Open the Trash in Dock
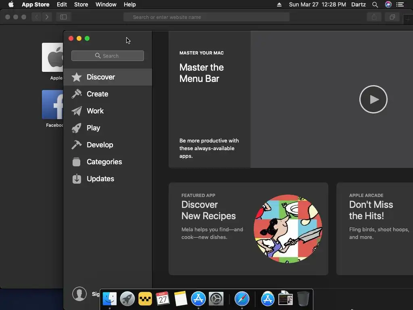 click(x=303, y=299)
